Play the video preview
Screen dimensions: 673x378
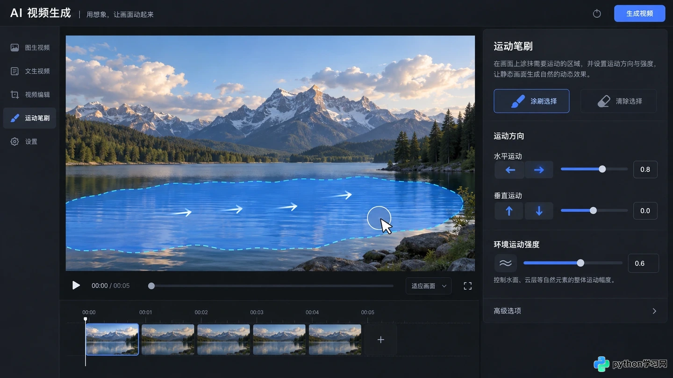click(76, 285)
